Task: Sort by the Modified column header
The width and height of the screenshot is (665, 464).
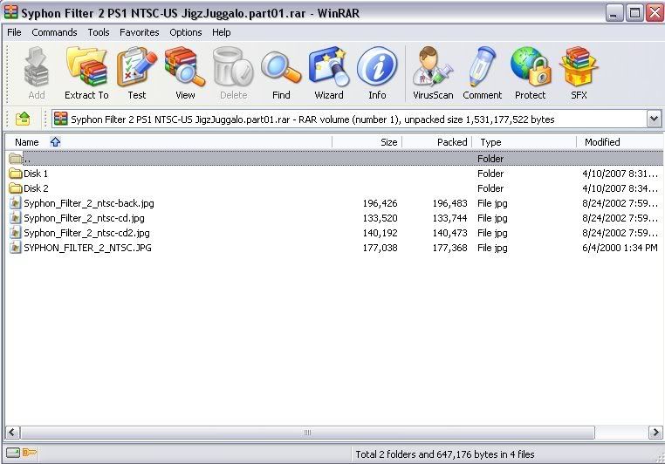Action: pos(620,142)
